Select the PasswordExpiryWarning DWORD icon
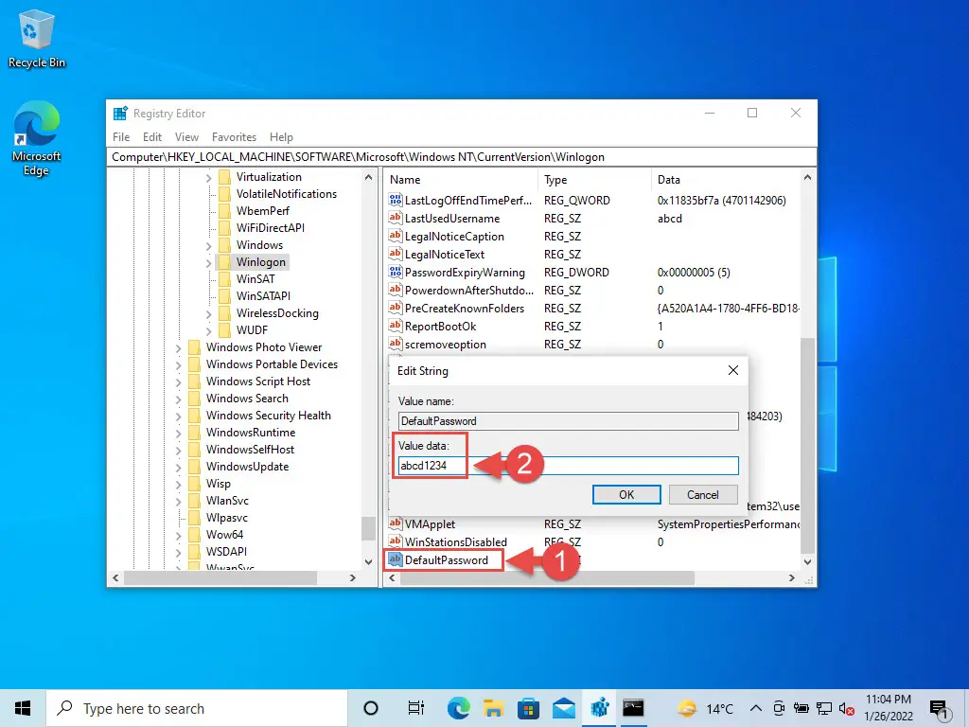 (x=396, y=272)
